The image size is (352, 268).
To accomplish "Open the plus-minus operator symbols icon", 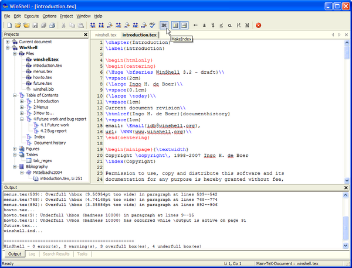I will pyautogui.click(x=204, y=25).
